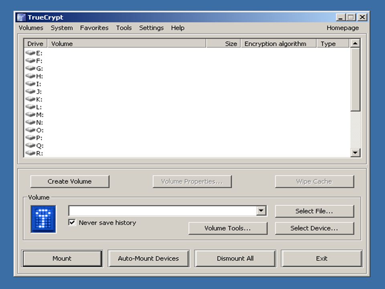Open the Help menu

(x=178, y=28)
